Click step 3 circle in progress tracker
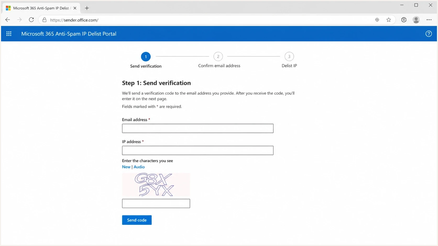The width and height of the screenshot is (438, 246). pyautogui.click(x=289, y=56)
